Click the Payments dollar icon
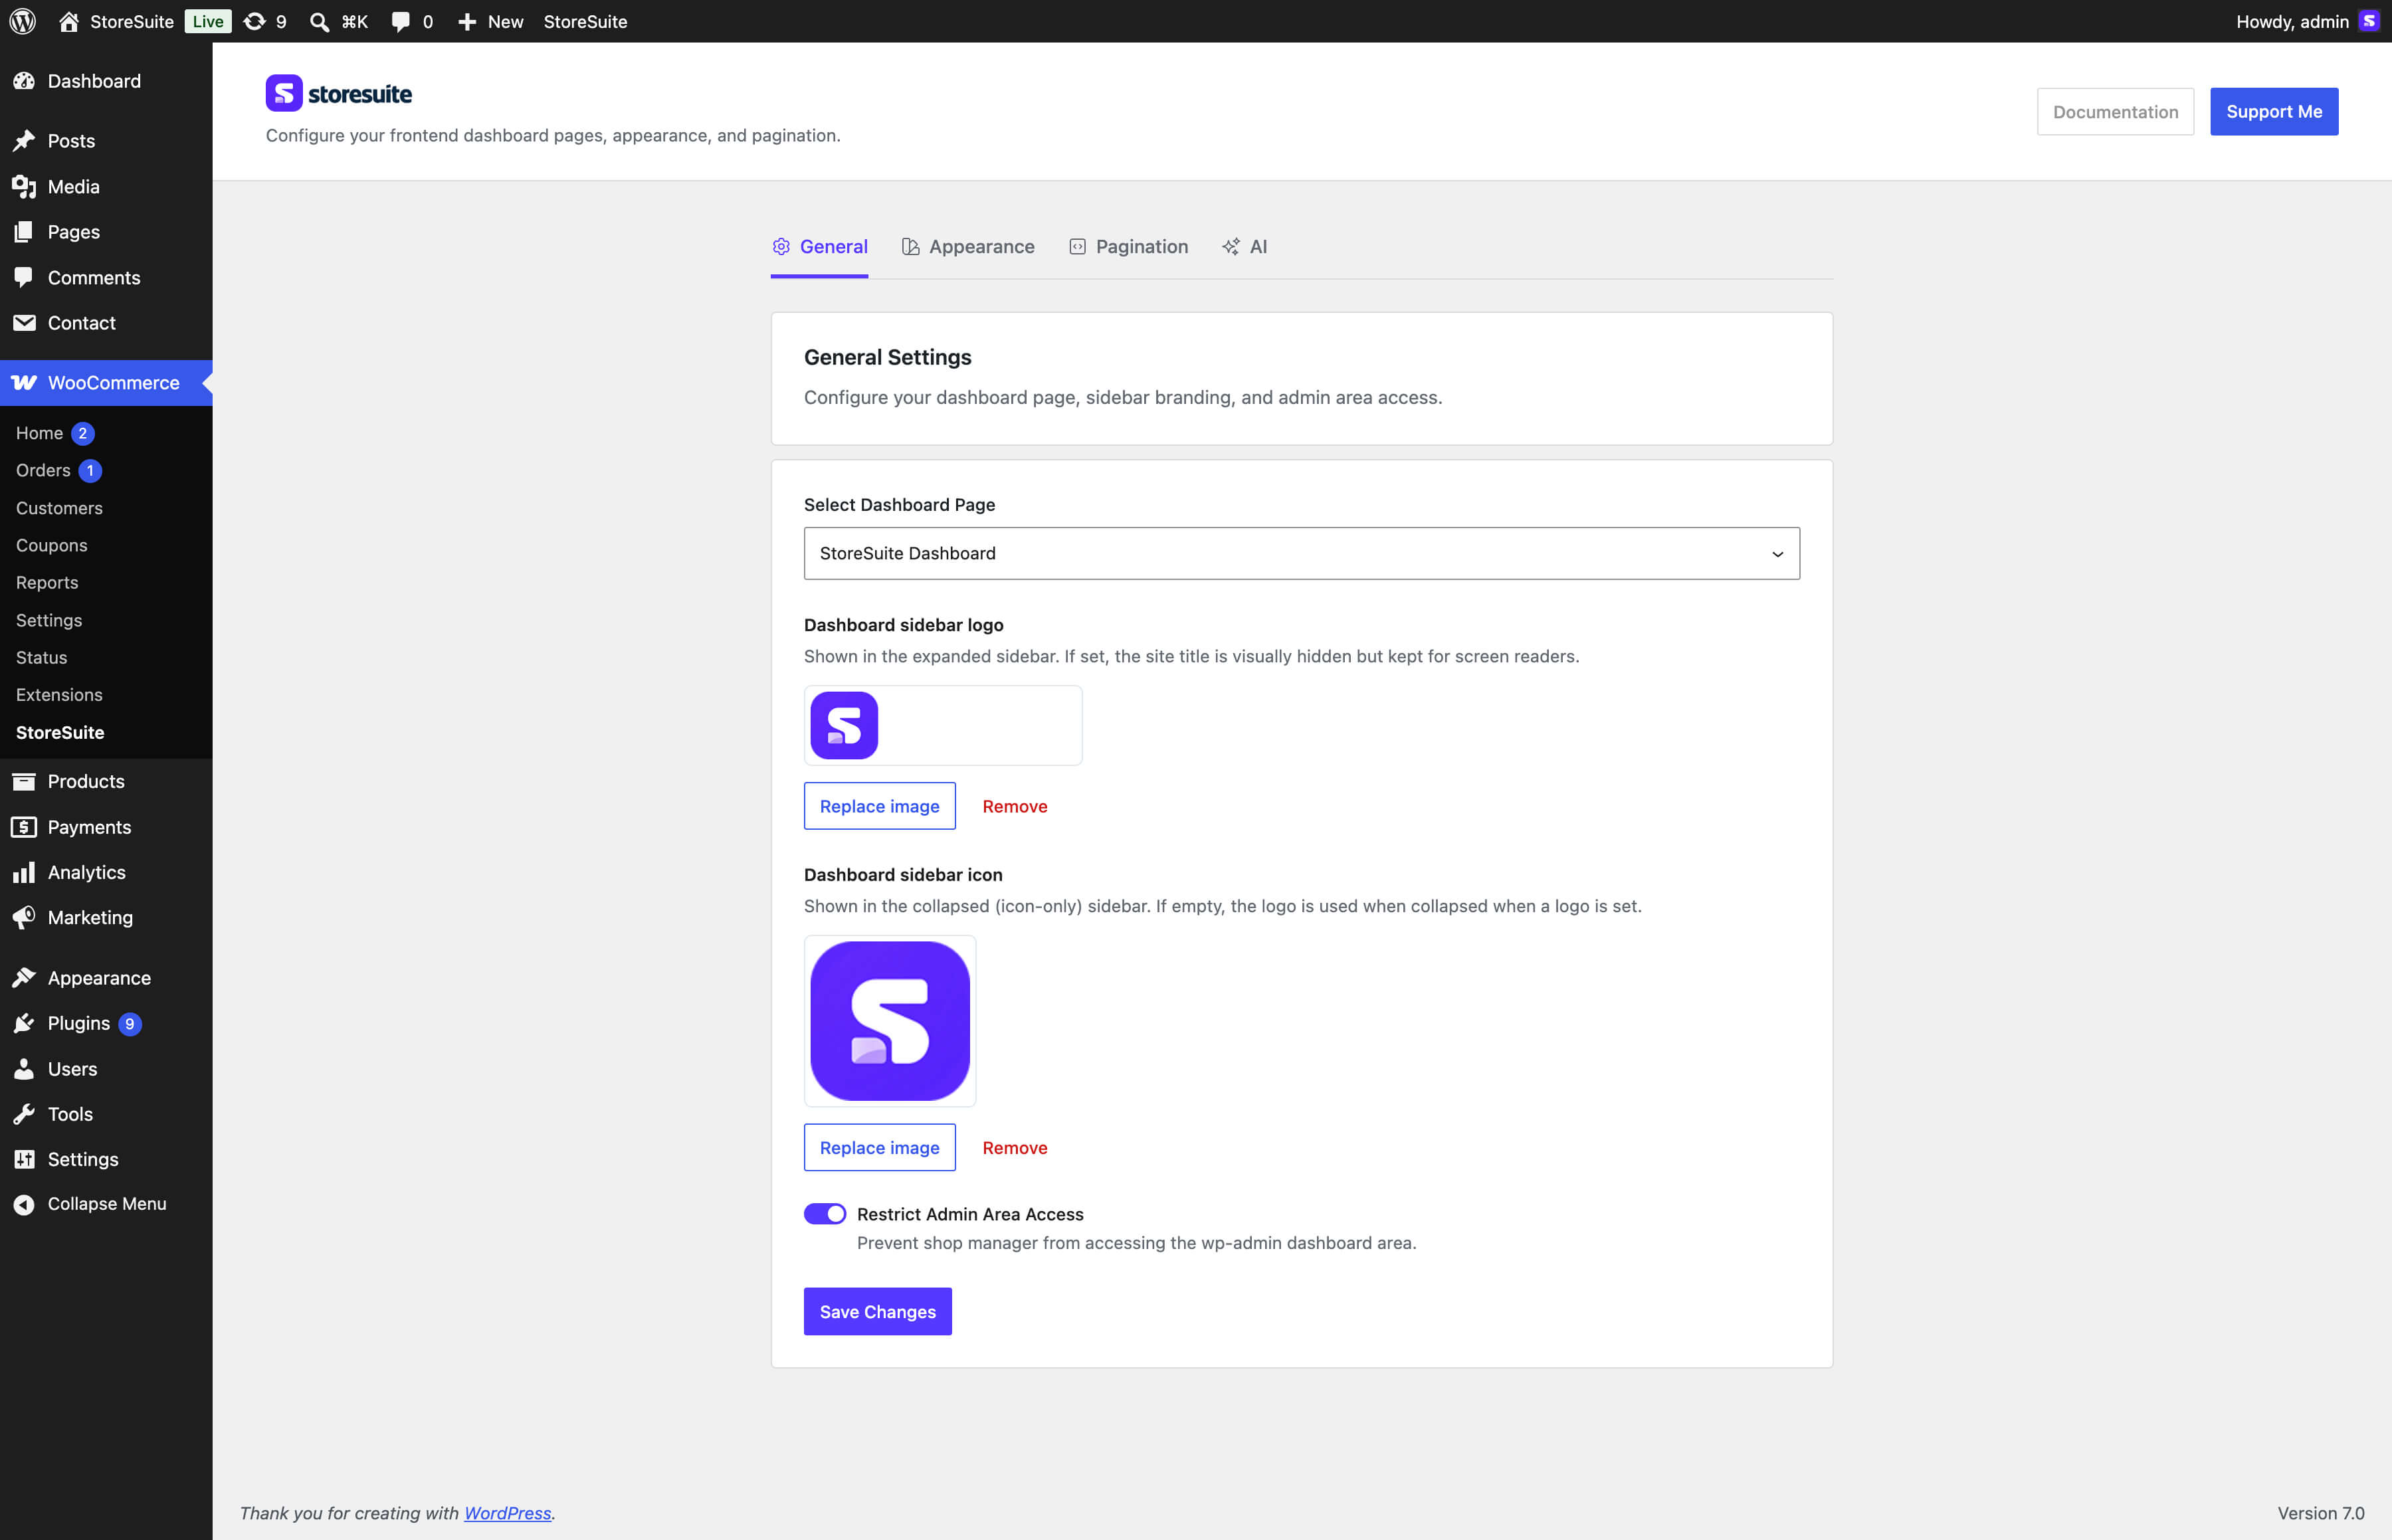The width and height of the screenshot is (2392, 1540). point(24,827)
